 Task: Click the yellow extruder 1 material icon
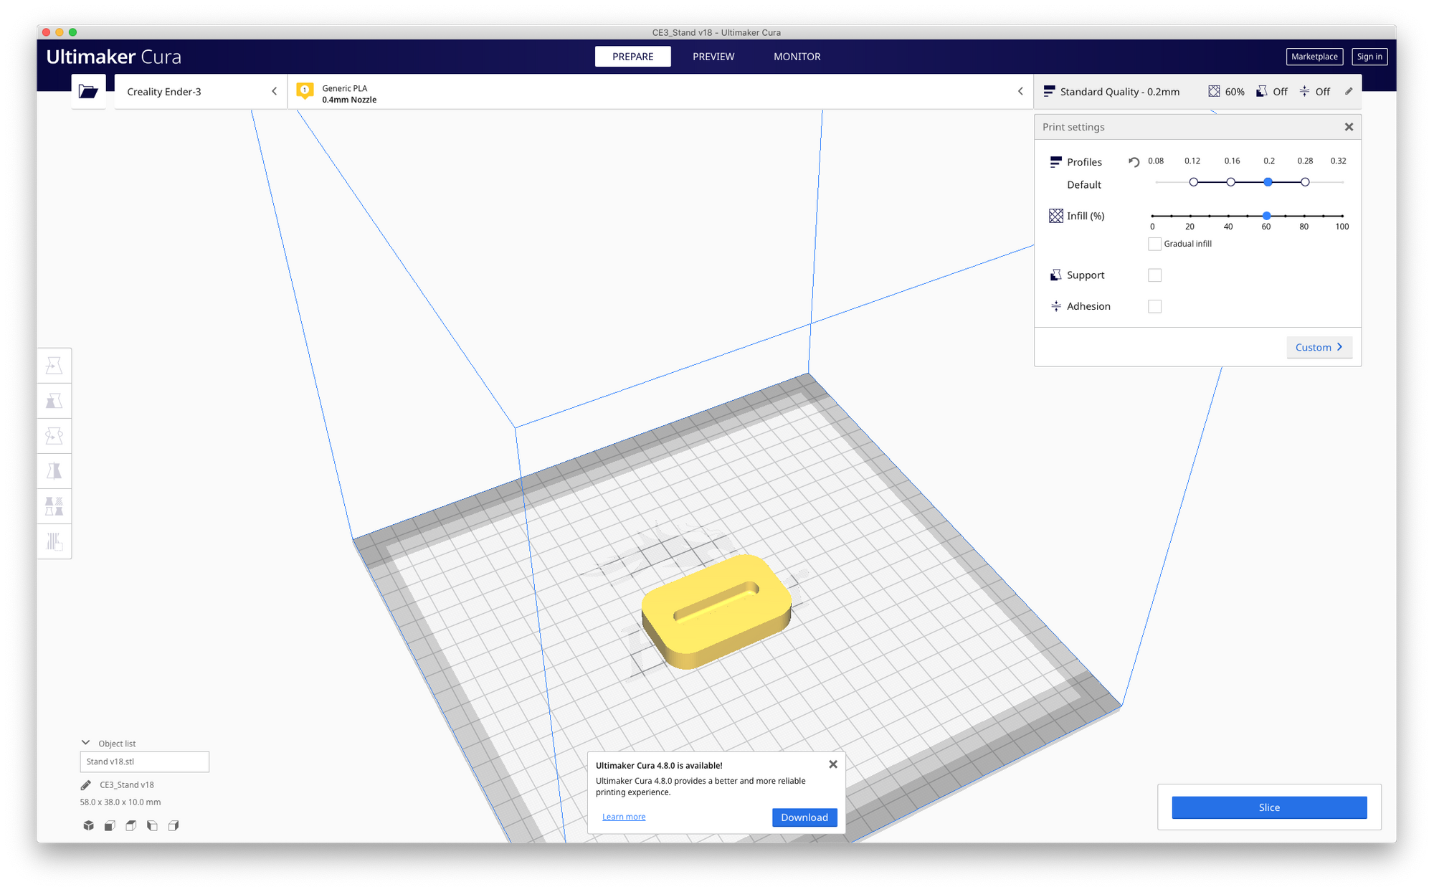click(x=305, y=91)
